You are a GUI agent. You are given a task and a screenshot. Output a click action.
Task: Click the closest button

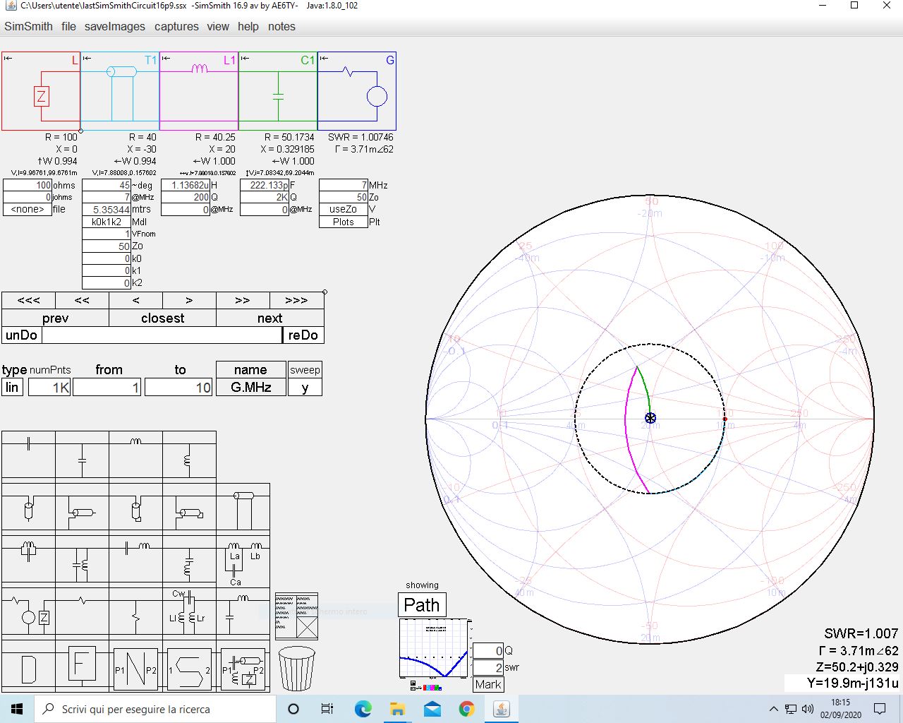(x=162, y=318)
